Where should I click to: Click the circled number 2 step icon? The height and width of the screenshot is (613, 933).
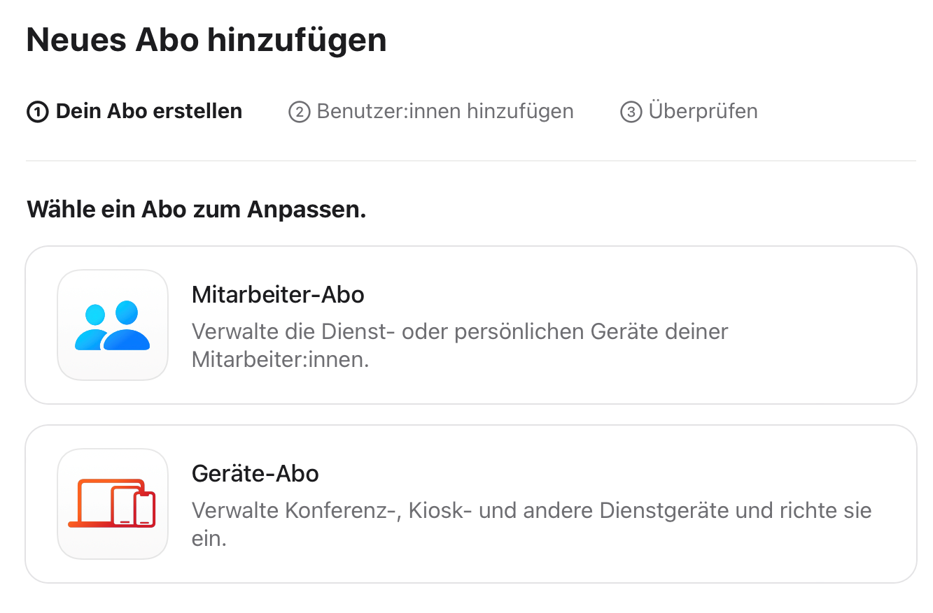pyautogui.click(x=299, y=112)
